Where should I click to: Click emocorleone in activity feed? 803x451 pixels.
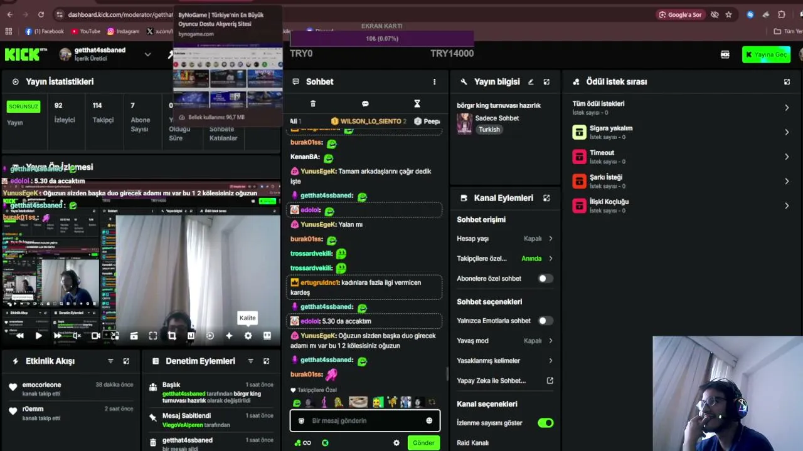tap(42, 385)
